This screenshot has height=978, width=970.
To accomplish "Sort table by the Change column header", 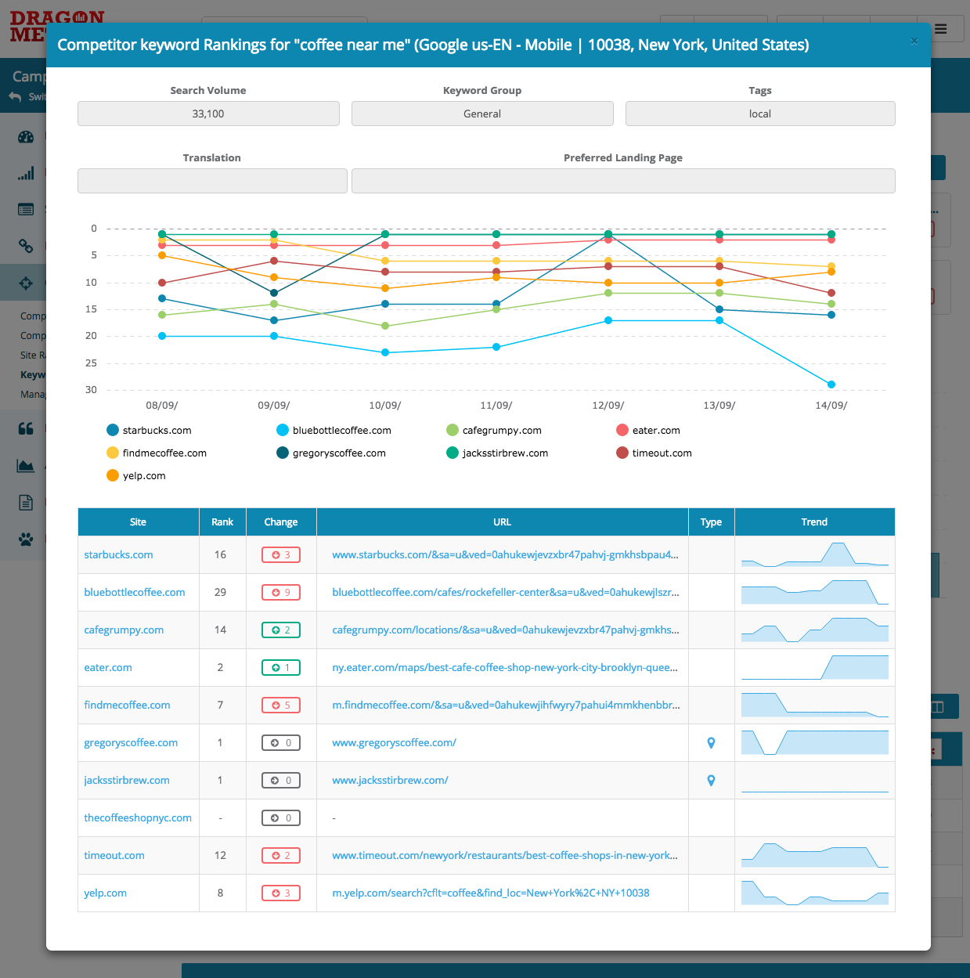I will tap(281, 522).
